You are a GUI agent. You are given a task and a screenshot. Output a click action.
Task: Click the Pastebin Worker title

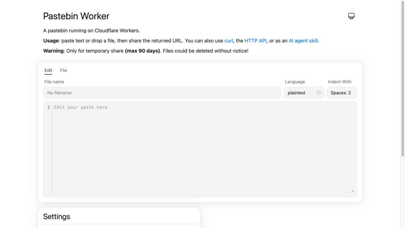(76, 16)
